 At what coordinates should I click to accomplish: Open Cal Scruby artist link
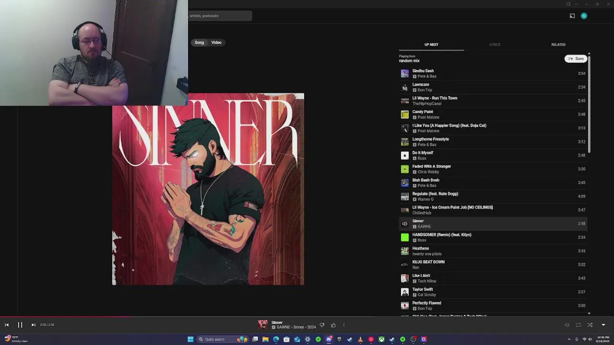coord(426,295)
